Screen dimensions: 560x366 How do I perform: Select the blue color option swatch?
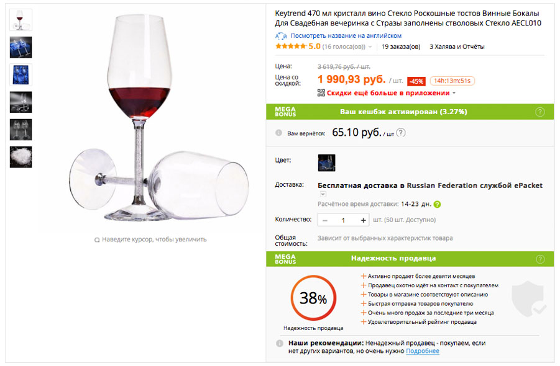(x=326, y=163)
